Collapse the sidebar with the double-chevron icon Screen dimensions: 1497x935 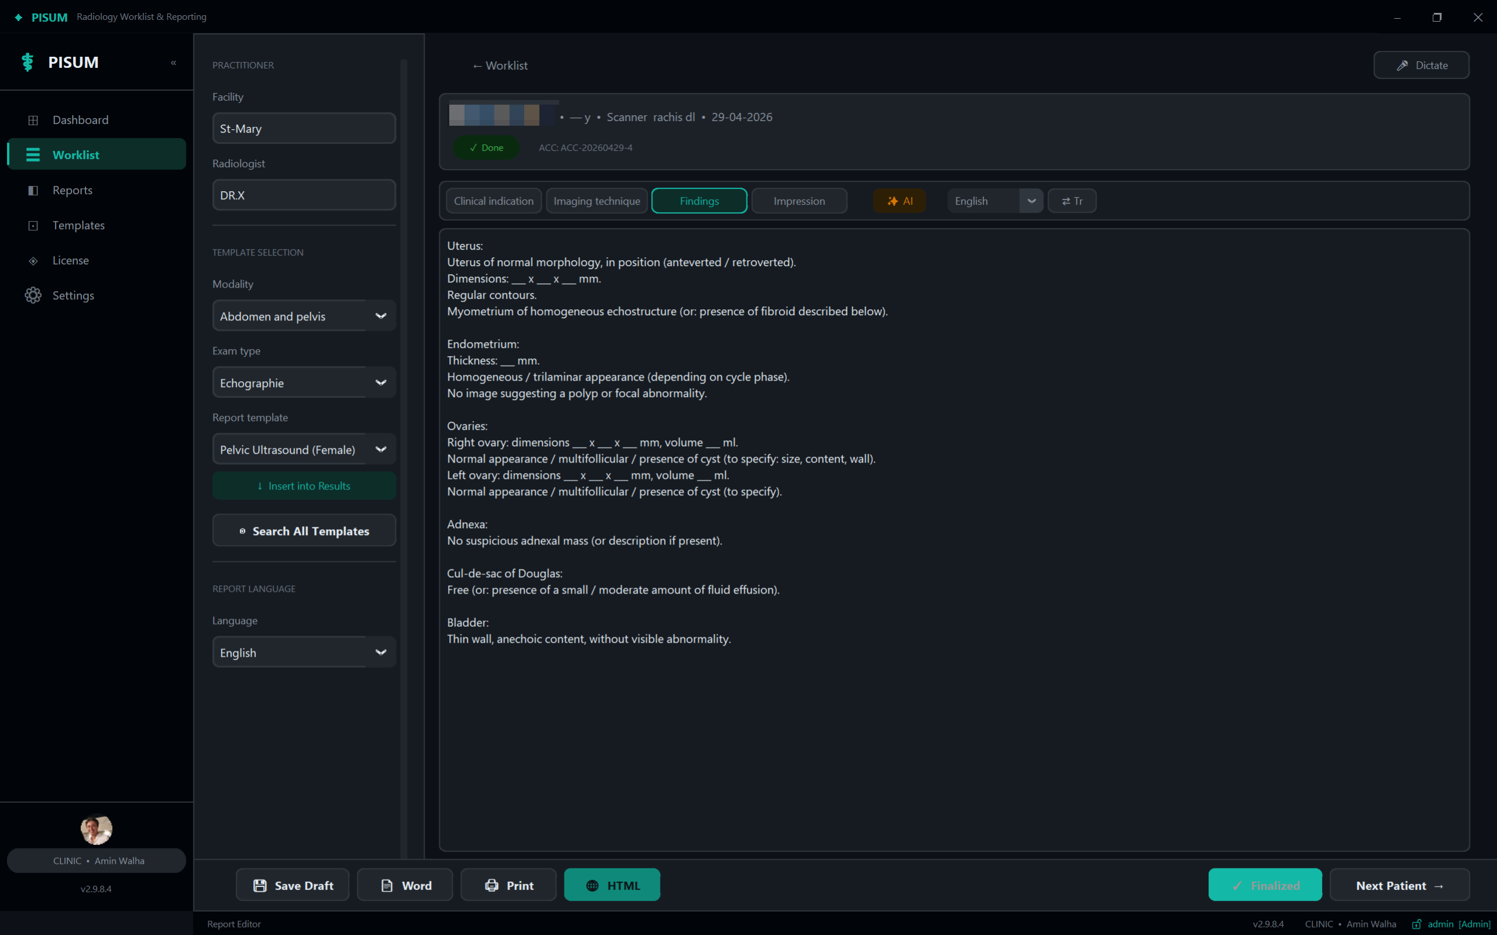173,63
